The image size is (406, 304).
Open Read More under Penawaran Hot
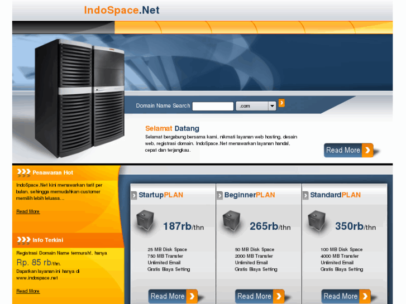coord(28,211)
